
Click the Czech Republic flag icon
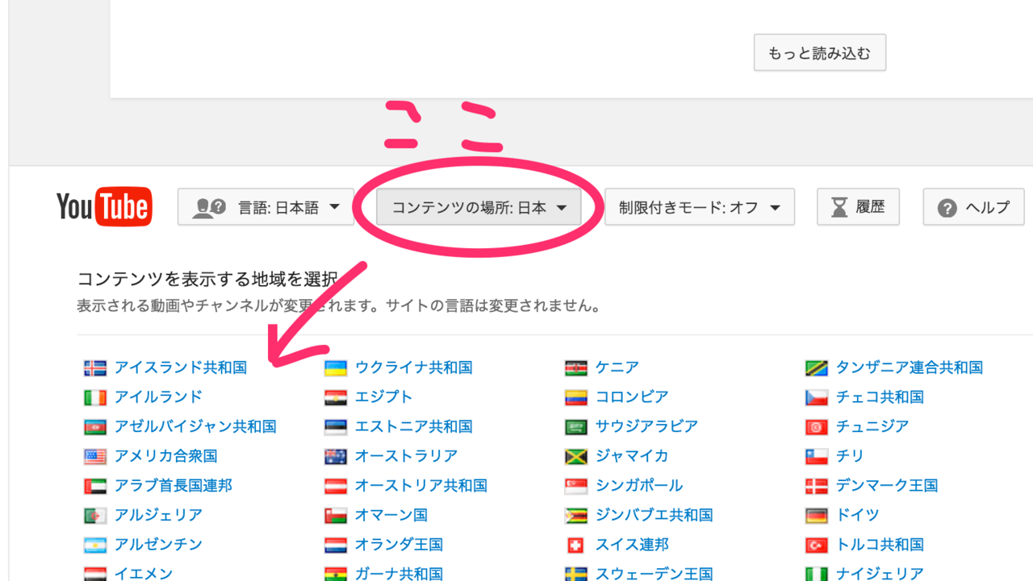pos(817,397)
